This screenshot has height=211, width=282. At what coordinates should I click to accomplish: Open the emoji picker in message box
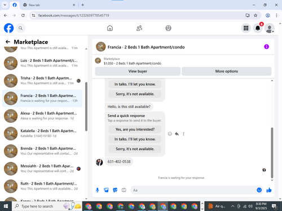[259, 190]
